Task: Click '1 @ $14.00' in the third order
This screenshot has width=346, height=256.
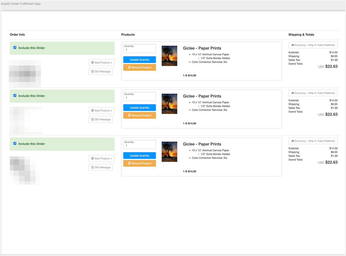Action: [x=189, y=171]
